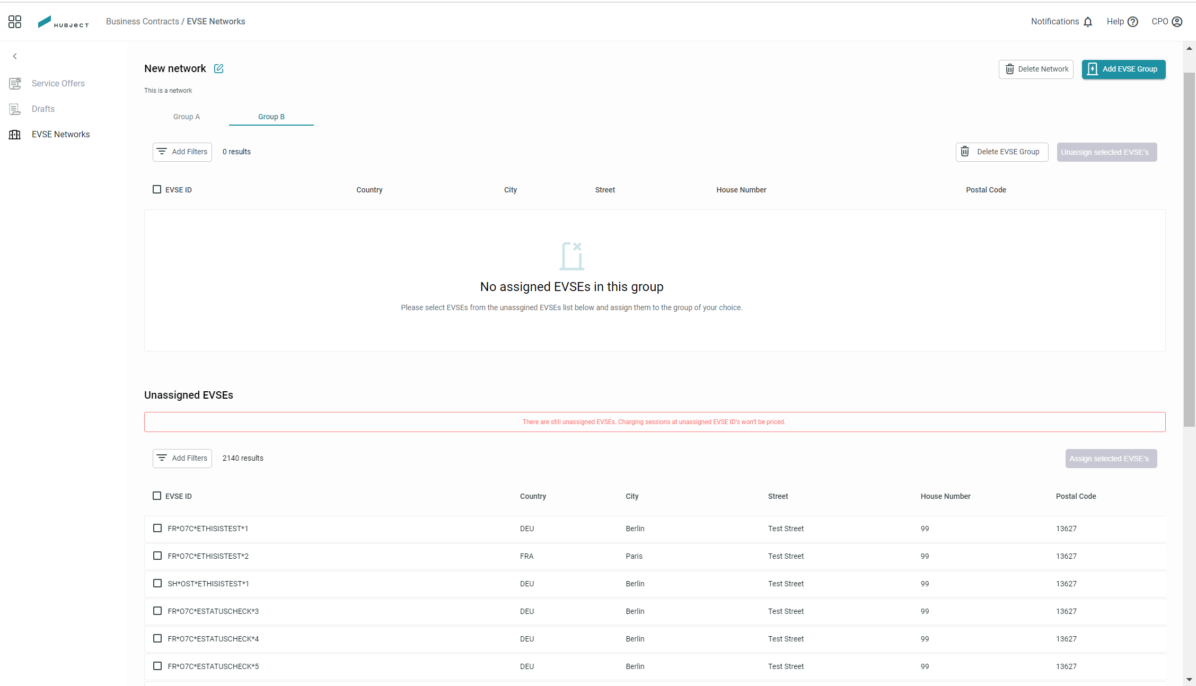
Task: Click the page's vertical scrollbar thumb
Action: (1189, 249)
